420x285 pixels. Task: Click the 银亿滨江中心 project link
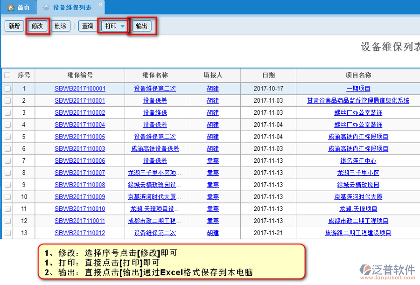point(358,161)
